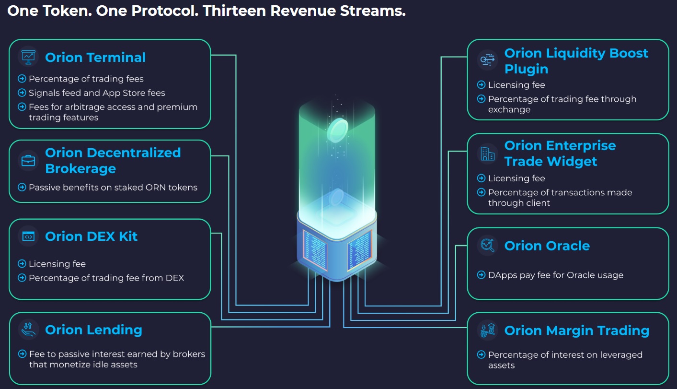Click arrow bullet beside Enterprise Widget 'Licensing fee'
Screen dimensions: 677x389
pos(481,178)
